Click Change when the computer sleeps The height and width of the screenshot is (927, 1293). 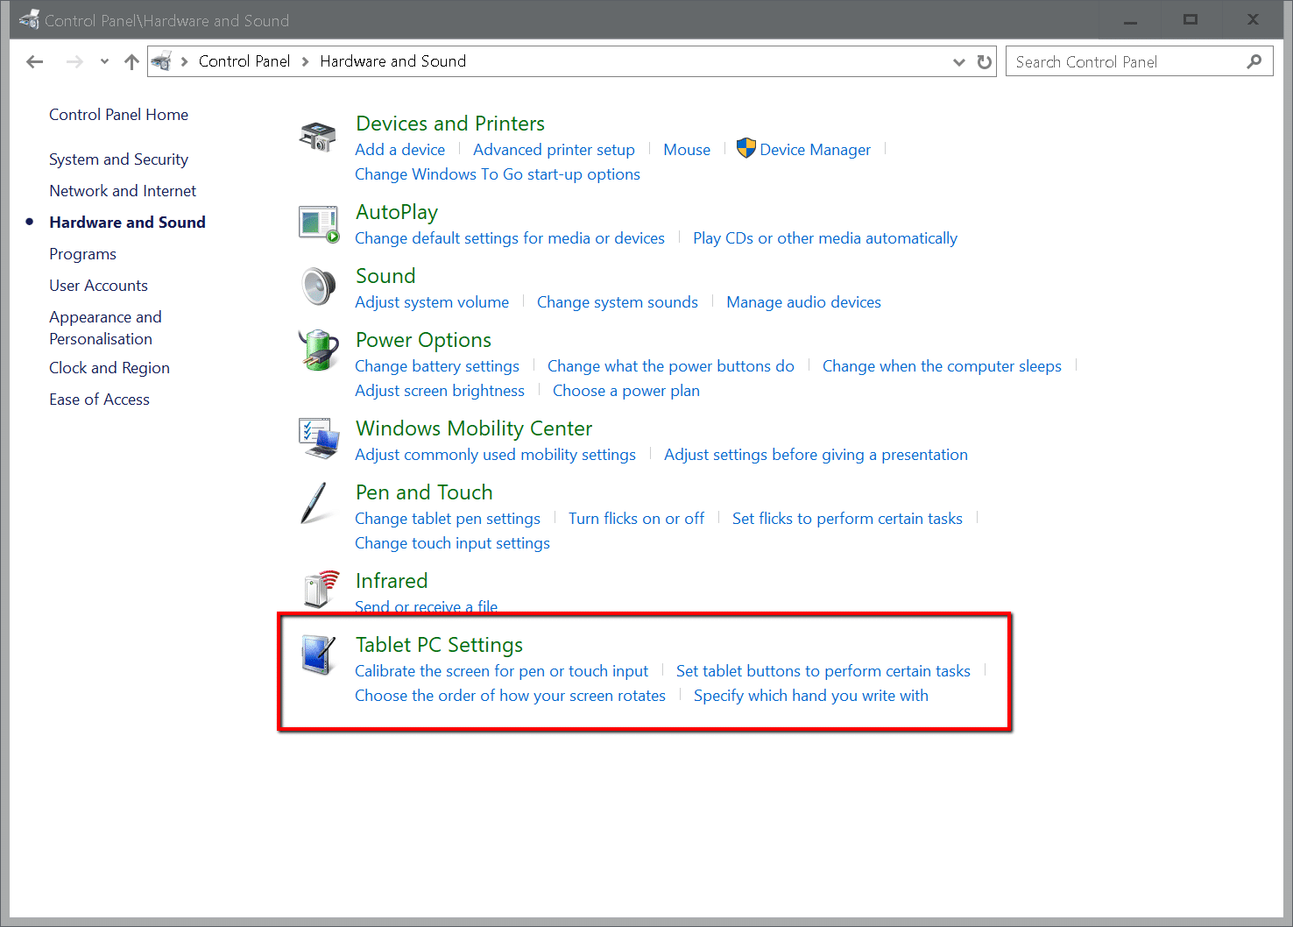pos(942,366)
